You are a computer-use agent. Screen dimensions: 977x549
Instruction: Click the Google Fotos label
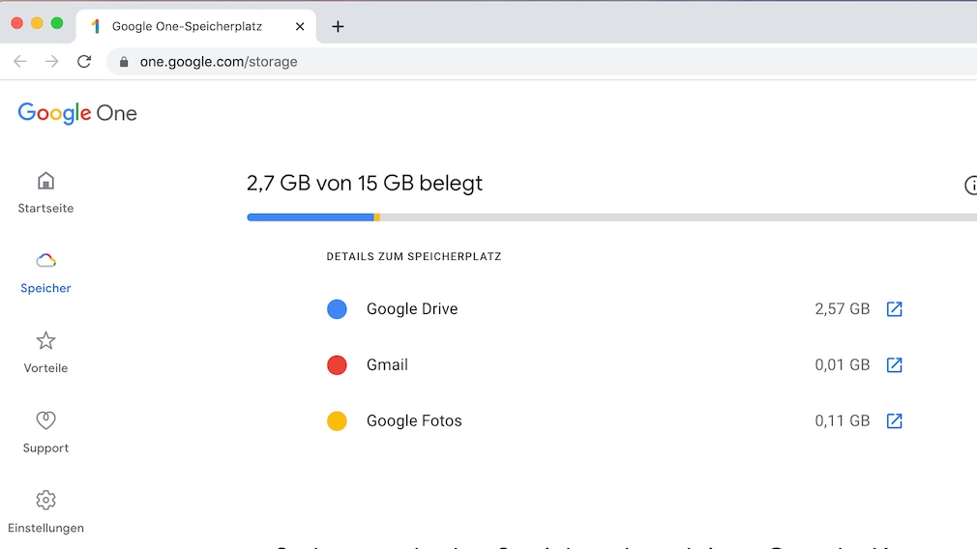point(414,421)
